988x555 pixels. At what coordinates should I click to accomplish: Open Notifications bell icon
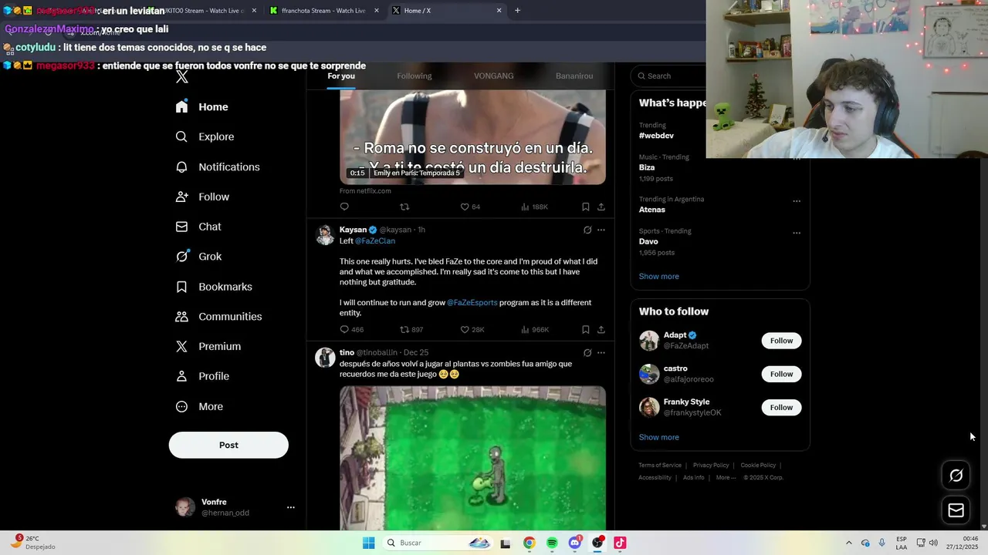(181, 166)
